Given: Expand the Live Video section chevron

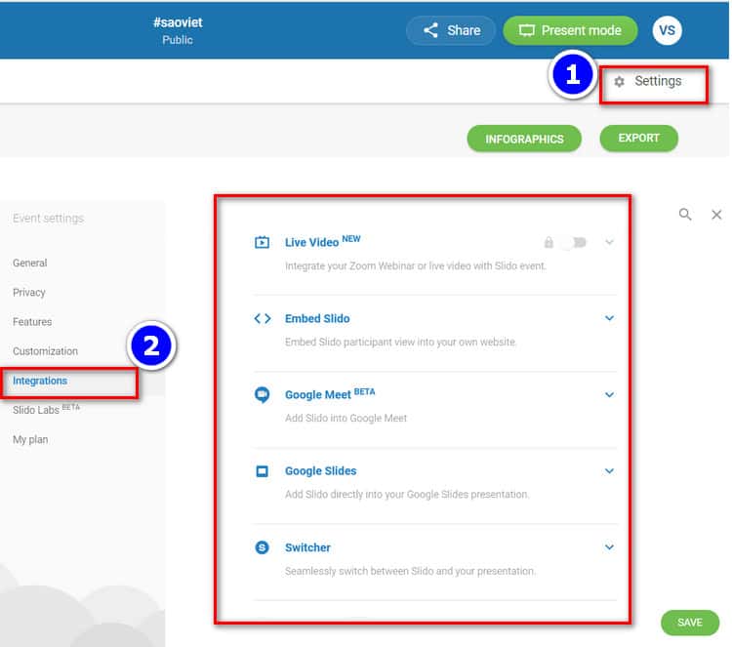Looking at the screenshot, I should (x=609, y=242).
